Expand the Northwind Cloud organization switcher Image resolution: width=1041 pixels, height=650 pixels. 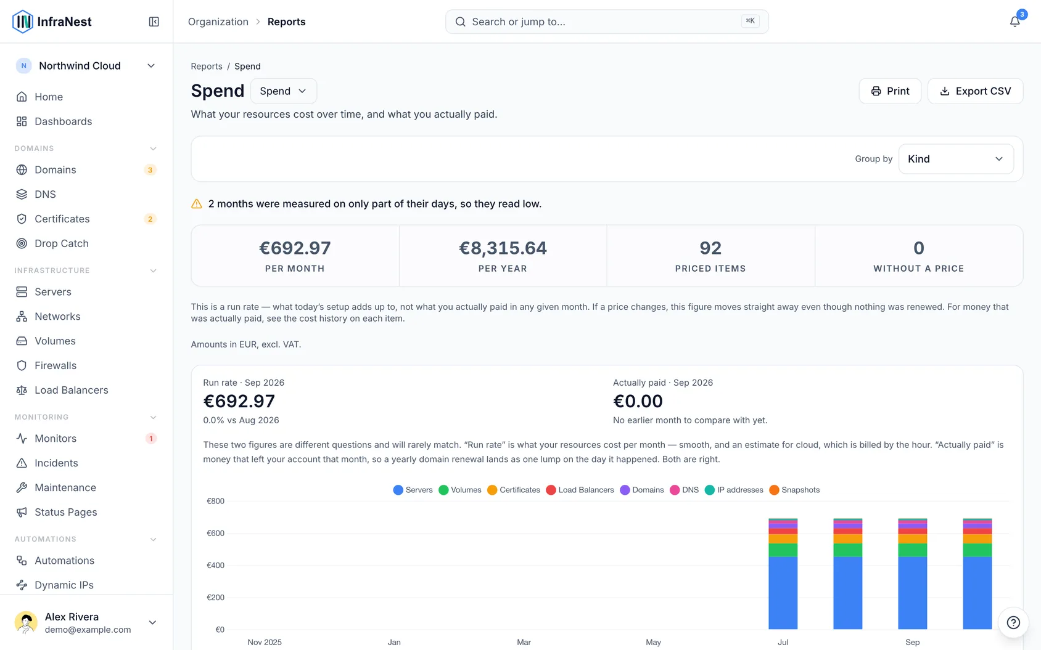pyautogui.click(x=86, y=66)
